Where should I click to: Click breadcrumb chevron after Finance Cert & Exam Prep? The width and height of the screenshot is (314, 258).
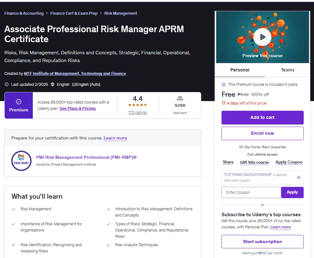pos(101,13)
